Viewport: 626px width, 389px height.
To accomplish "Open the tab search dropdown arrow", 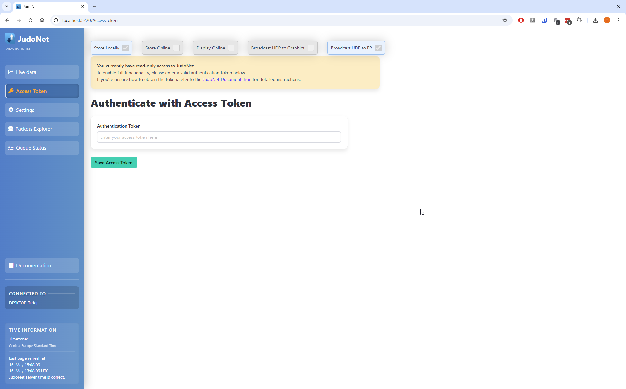I will tap(7, 6).
